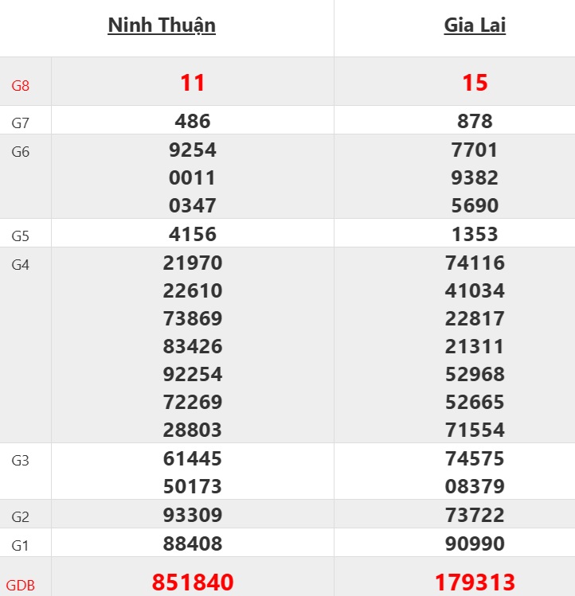Click the G7 result 486
This screenshot has width=575, height=596.
(193, 121)
